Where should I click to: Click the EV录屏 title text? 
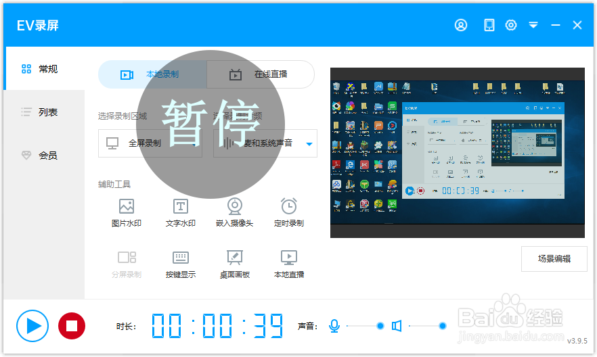[x=38, y=26]
